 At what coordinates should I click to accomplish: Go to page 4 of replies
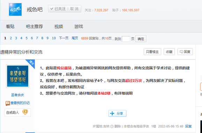[x=21, y=38]
